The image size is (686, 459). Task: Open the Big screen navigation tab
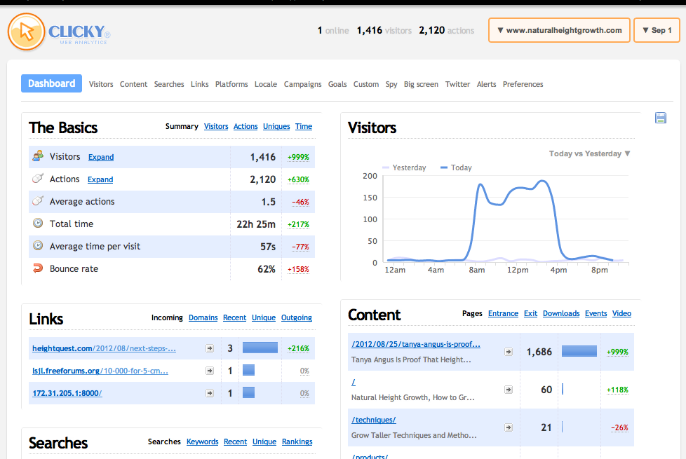421,84
